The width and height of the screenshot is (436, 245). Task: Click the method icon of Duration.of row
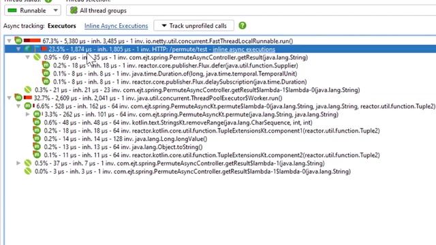tap(46, 73)
